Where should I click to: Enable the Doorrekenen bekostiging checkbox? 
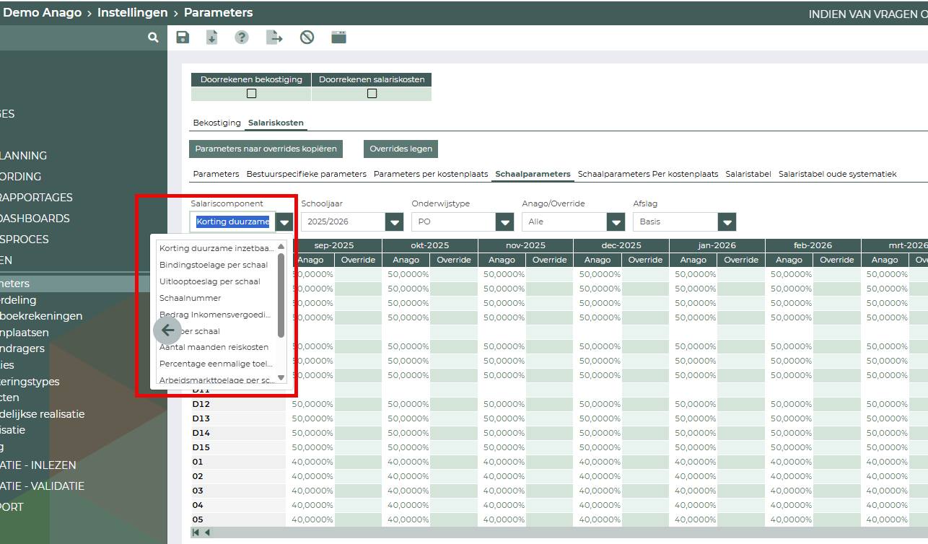click(x=251, y=93)
